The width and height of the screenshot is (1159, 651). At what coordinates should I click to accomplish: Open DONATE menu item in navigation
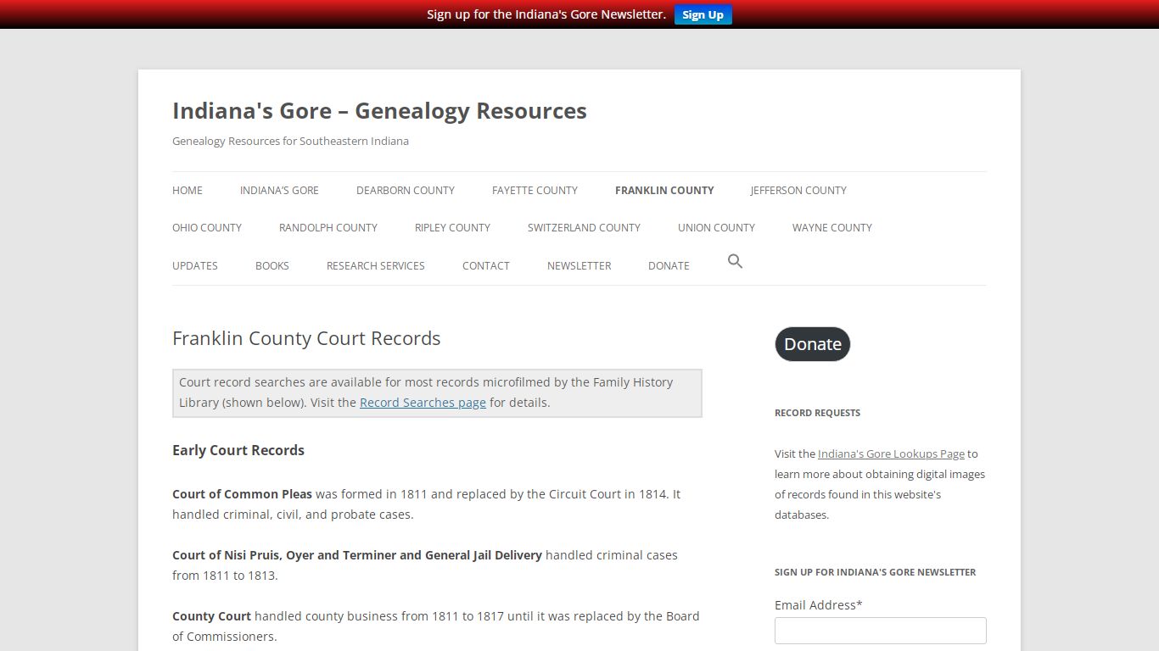click(669, 266)
